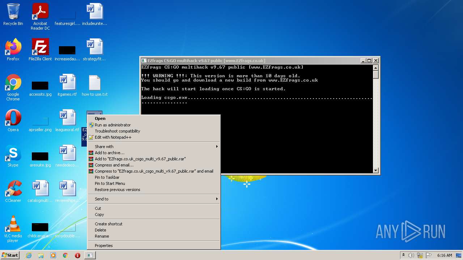Open Properties from the context menu
Viewport: 463px width, 260px height.
click(154, 246)
